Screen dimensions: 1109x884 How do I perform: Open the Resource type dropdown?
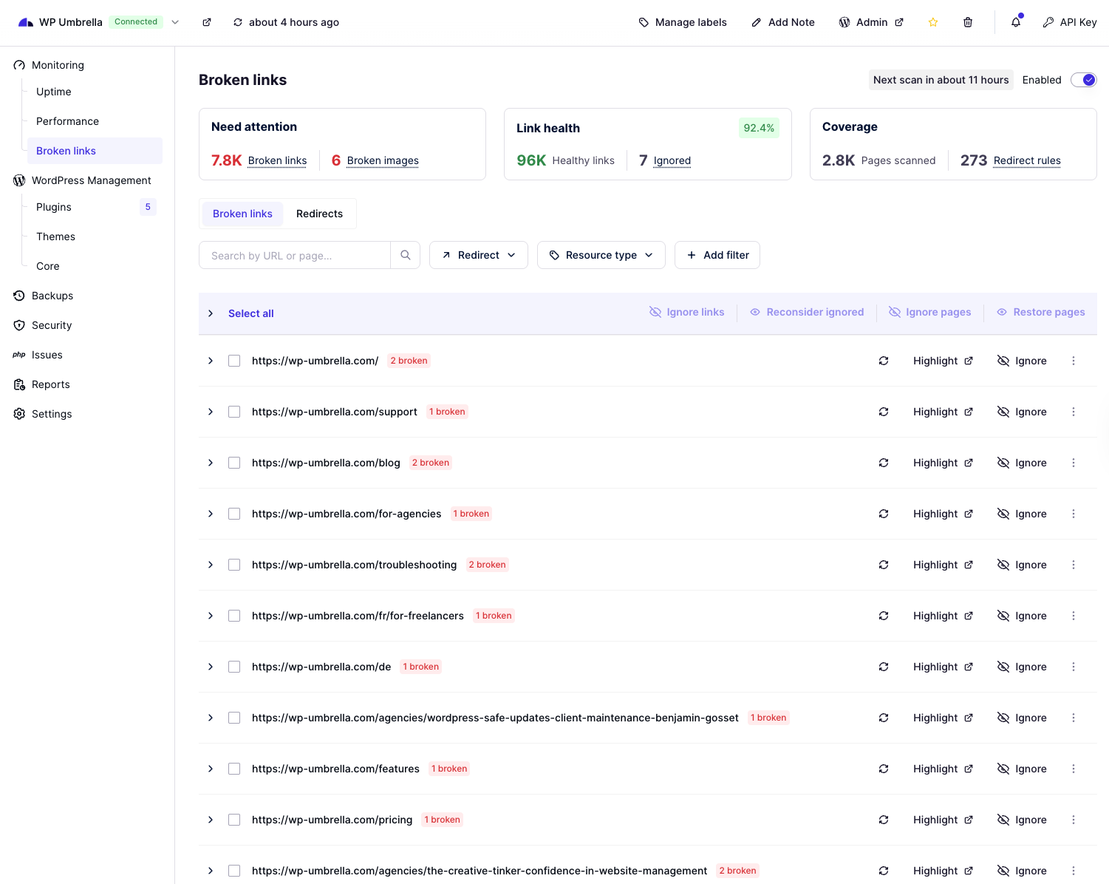601,255
